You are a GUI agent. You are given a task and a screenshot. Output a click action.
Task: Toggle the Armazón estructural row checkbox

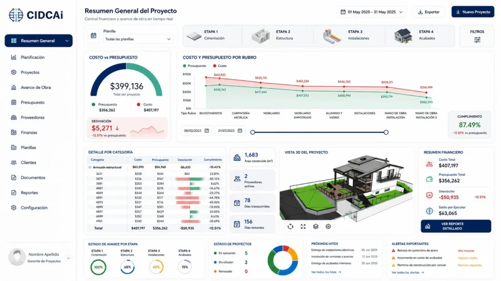[90, 167]
